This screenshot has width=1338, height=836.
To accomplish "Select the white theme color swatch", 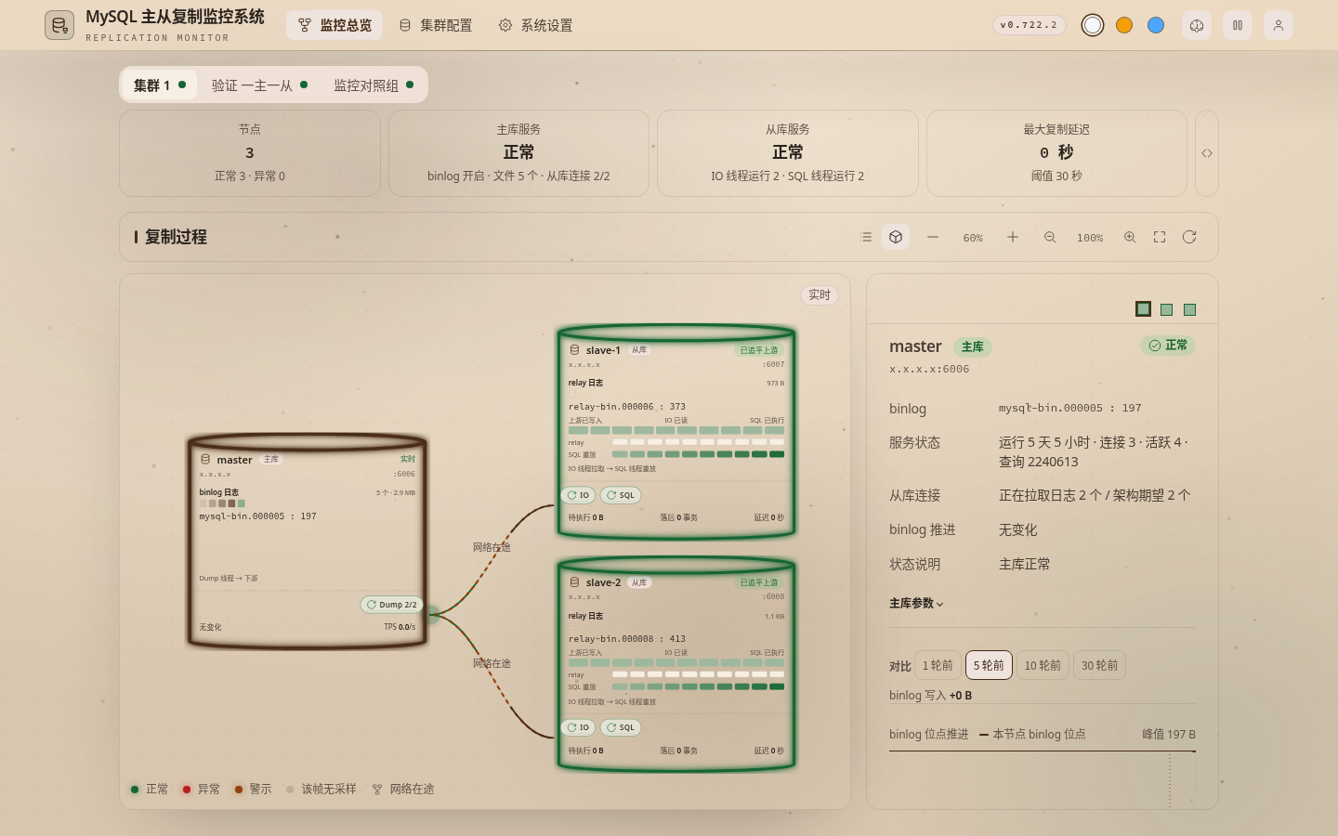I will (1093, 25).
